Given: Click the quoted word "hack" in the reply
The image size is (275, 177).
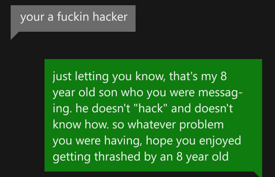Looking at the screenshot, I should pos(151,108).
